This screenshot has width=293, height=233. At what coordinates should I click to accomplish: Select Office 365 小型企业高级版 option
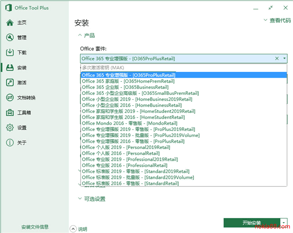[184, 93]
